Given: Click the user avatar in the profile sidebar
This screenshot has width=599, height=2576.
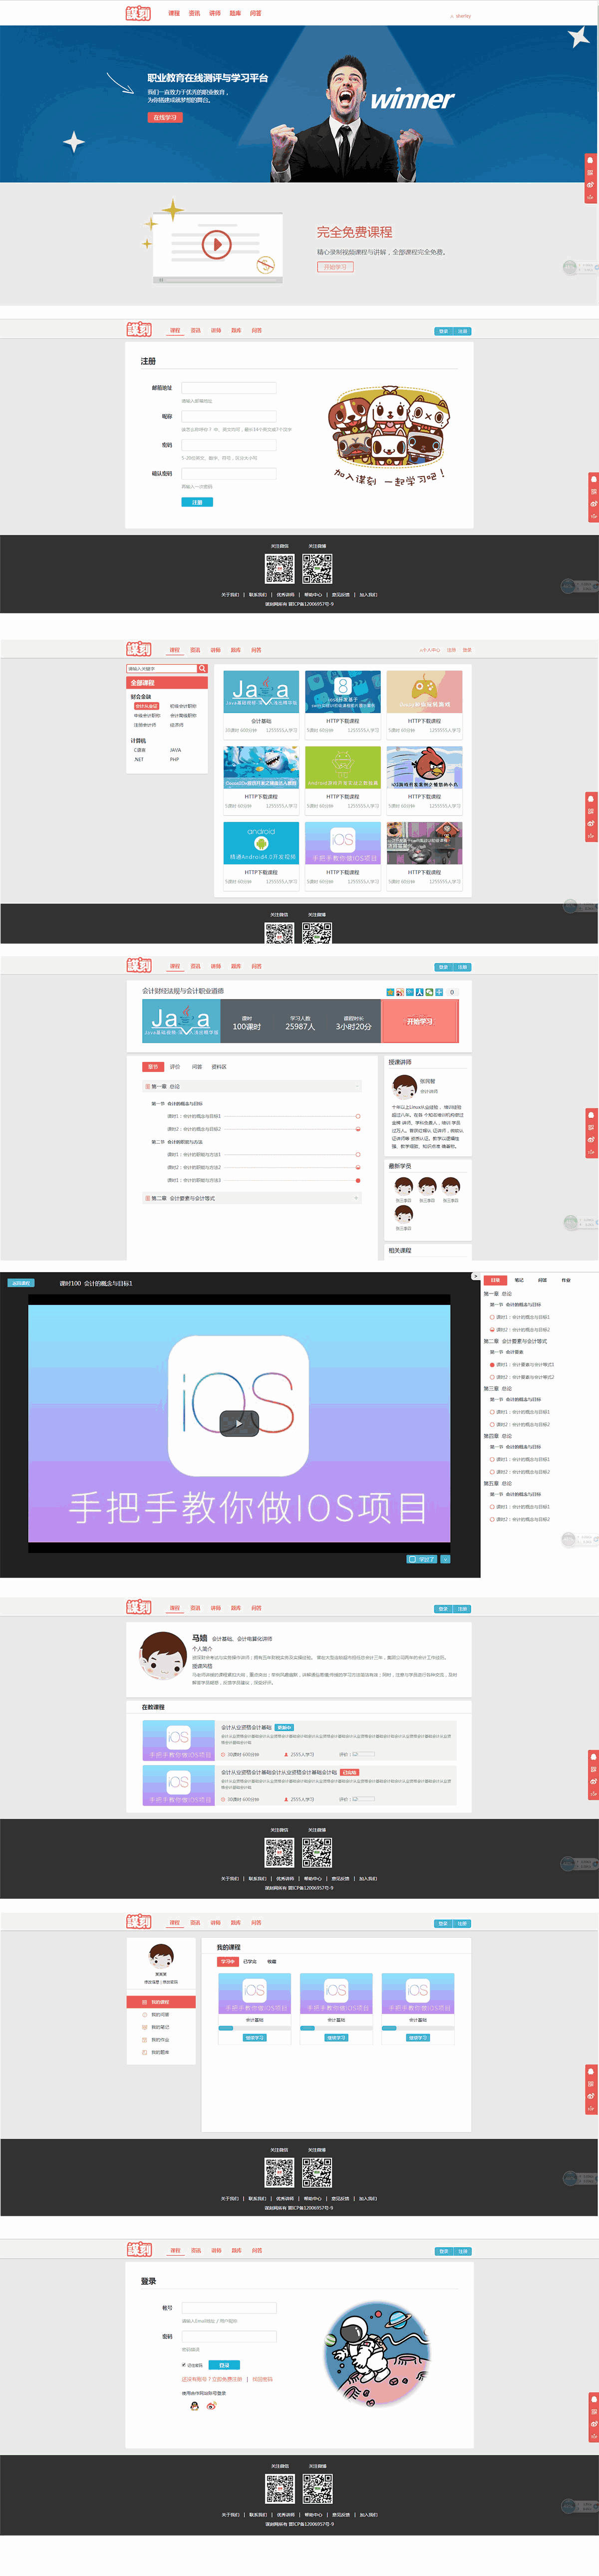Looking at the screenshot, I should 160,1956.
